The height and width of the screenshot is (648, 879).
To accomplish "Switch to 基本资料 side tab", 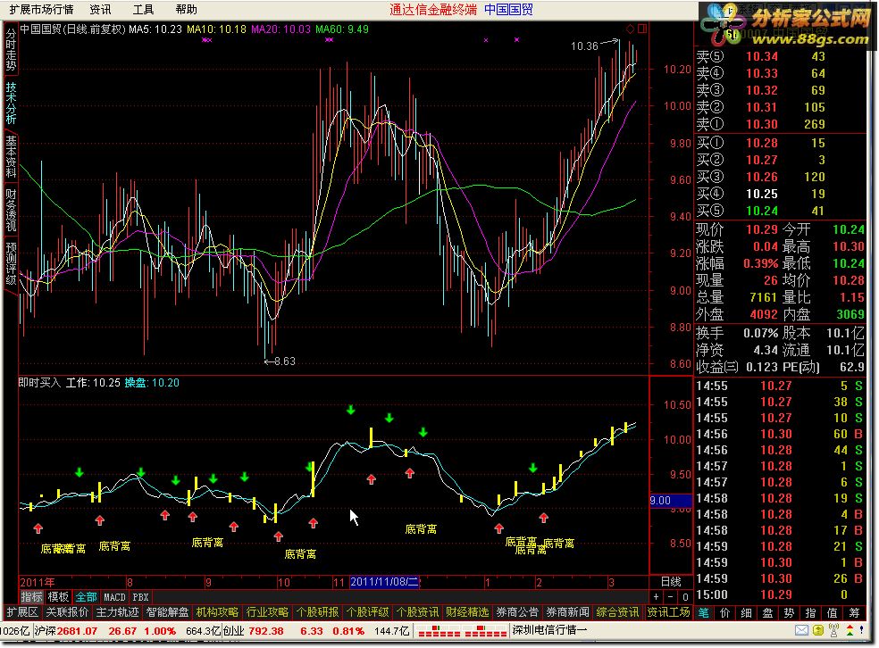I will [x=11, y=157].
